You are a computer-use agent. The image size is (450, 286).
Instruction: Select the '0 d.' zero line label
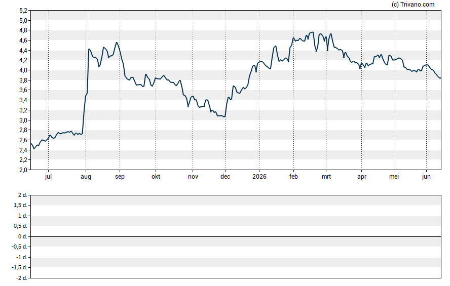(23, 236)
